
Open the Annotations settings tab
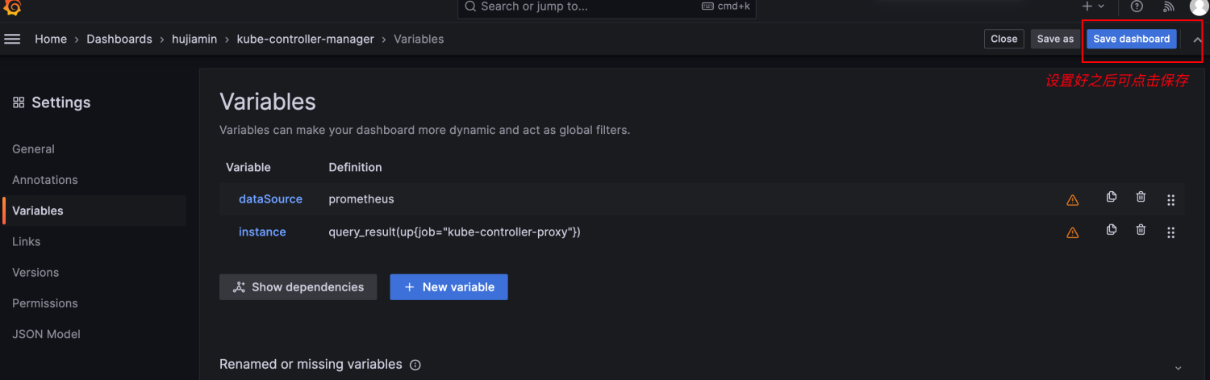click(45, 180)
